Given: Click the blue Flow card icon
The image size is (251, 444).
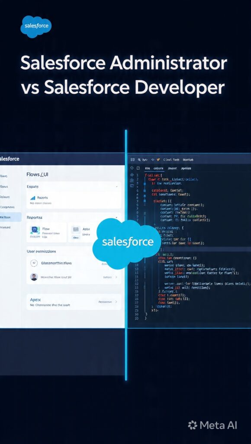Looking at the screenshot, I should tap(35, 230).
